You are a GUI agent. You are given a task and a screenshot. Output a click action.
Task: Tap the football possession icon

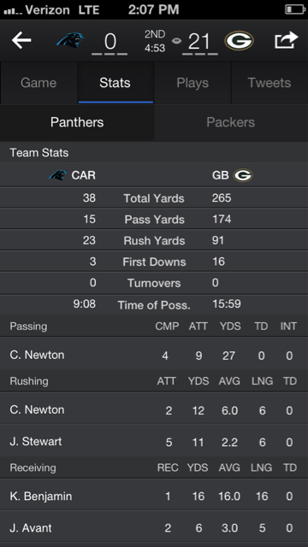point(176,41)
